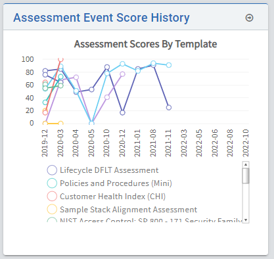Click the legend scrollbar thumb
This screenshot has width=274, height=259.
pyautogui.click(x=246, y=176)
